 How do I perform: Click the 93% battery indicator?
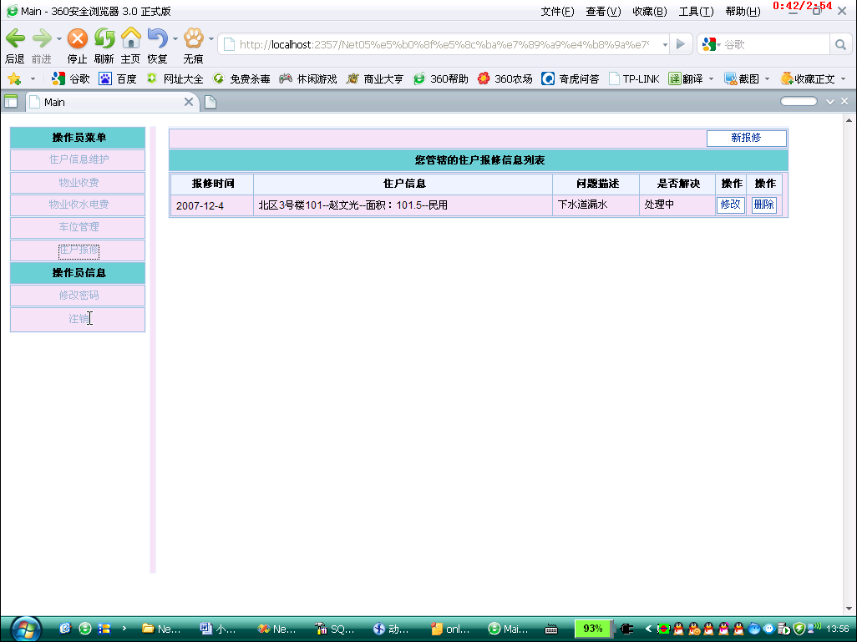pos(593,629)
